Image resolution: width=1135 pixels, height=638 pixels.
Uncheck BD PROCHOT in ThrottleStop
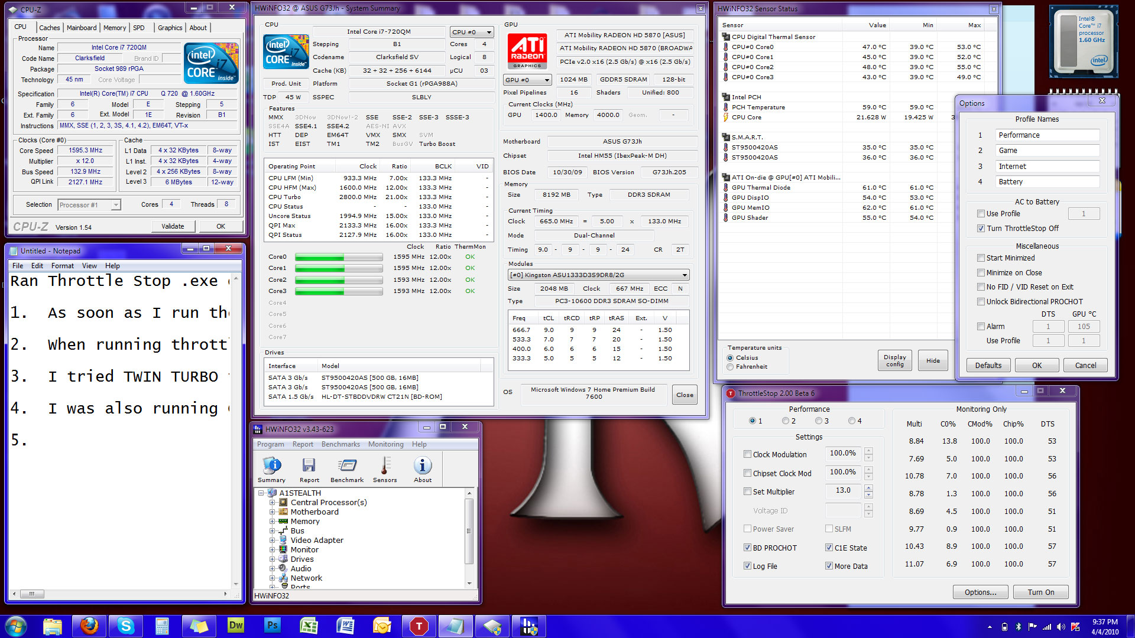point(747,548)
